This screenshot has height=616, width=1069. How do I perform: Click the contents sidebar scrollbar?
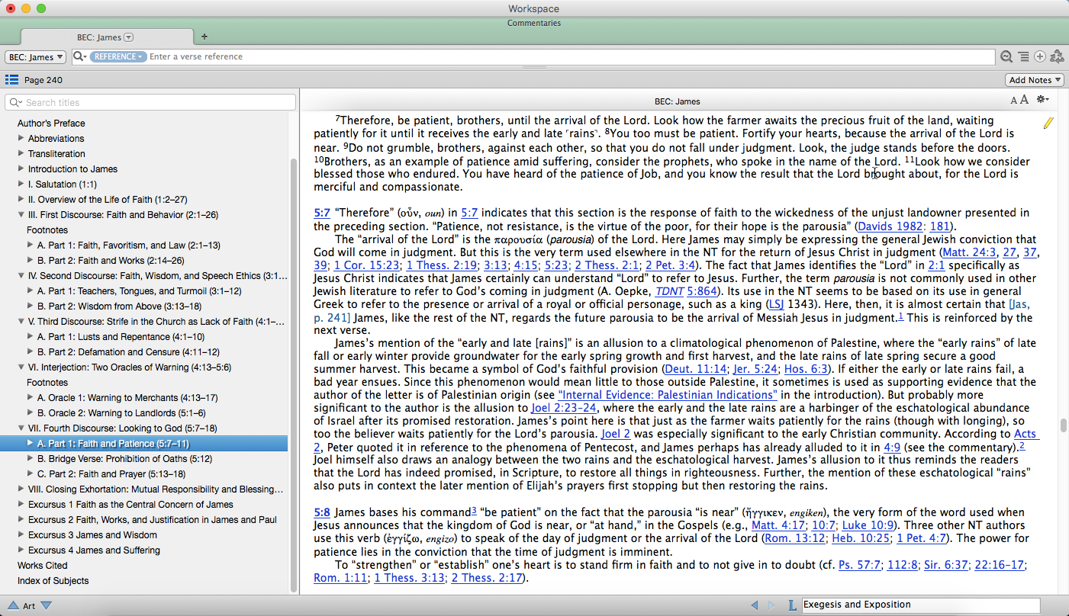(x=294, y=377)
